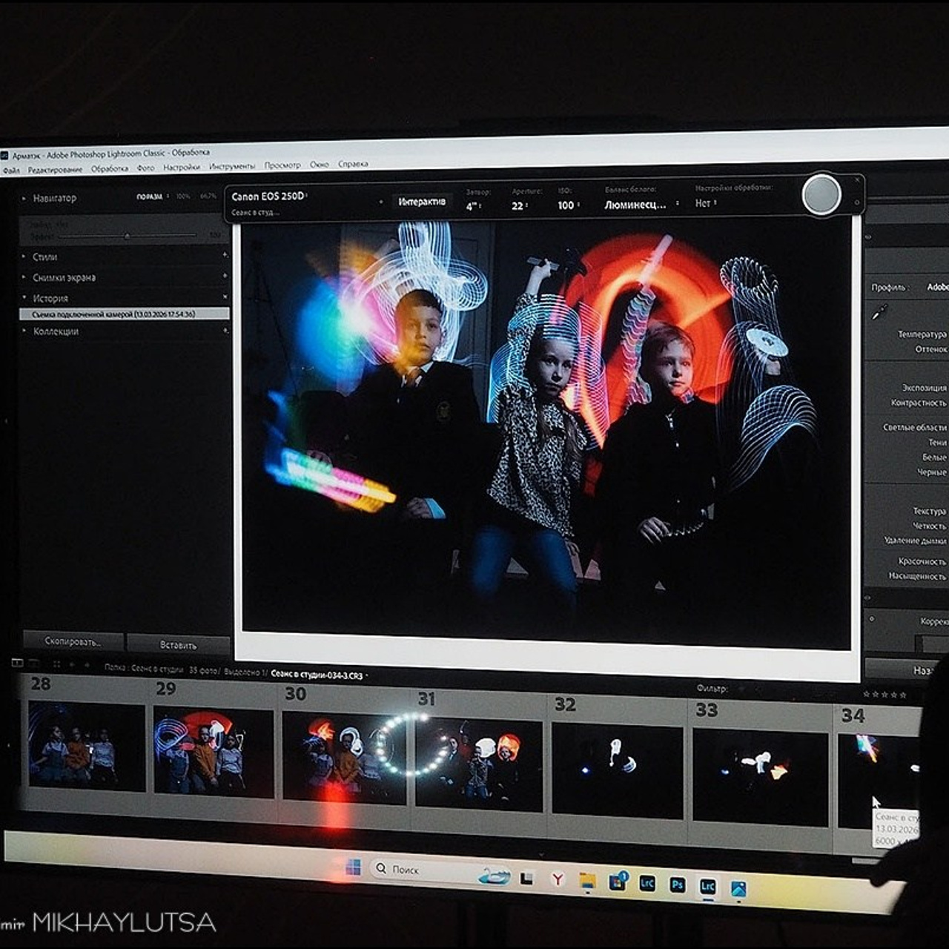The image size is (949, 949).
Task: Open the Инструменты menu
Action: (231, 167)
